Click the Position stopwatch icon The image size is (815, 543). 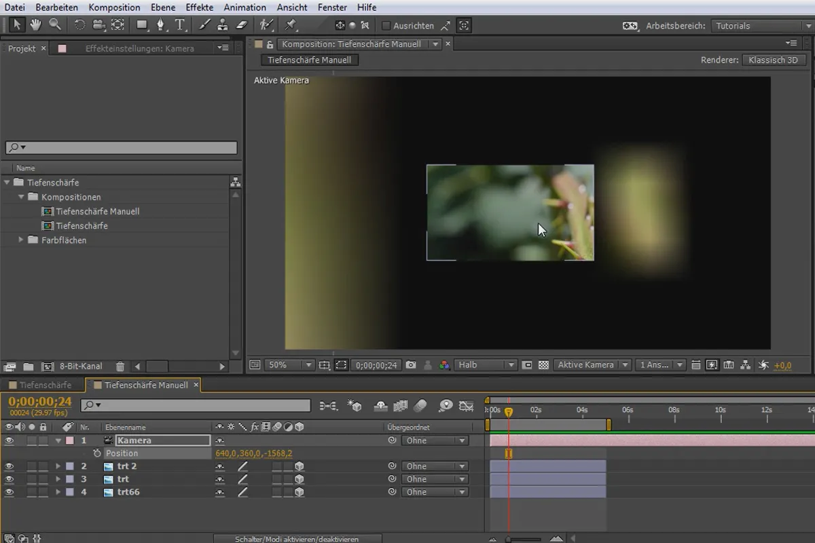click(x=97, y=453)
